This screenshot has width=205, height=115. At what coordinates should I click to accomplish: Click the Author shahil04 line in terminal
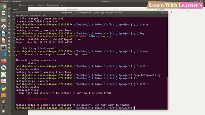pos(48,40)
